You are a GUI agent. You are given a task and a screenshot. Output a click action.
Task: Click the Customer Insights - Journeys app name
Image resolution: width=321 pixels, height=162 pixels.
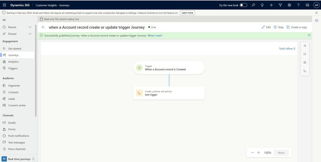[52, 5]
